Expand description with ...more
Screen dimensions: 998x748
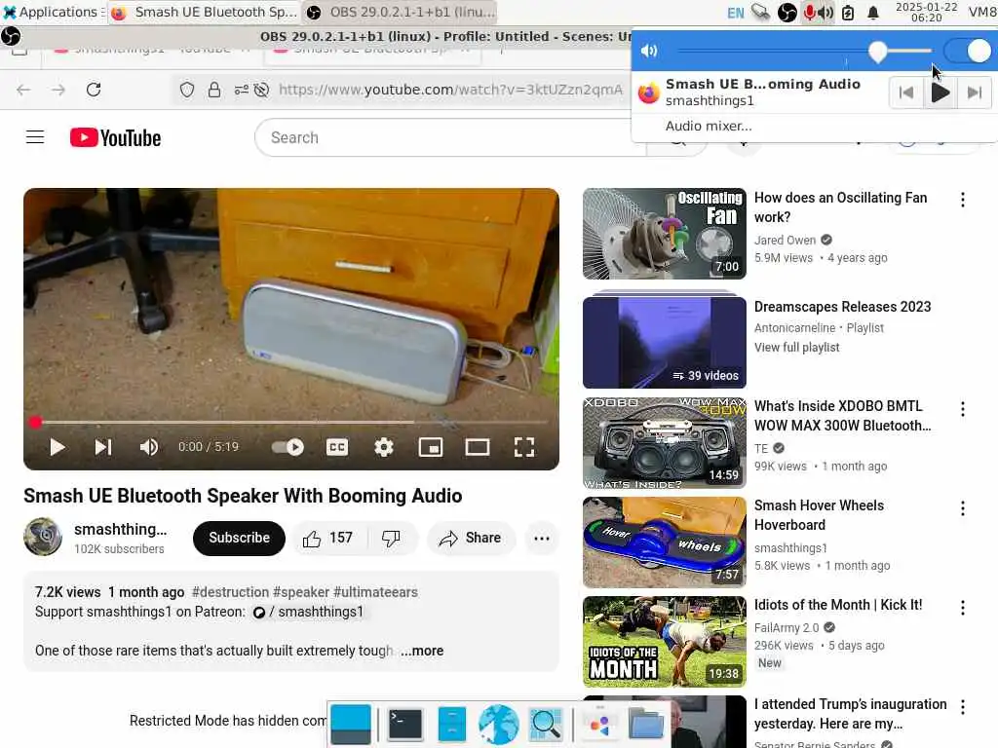click(x=422, y=651)
